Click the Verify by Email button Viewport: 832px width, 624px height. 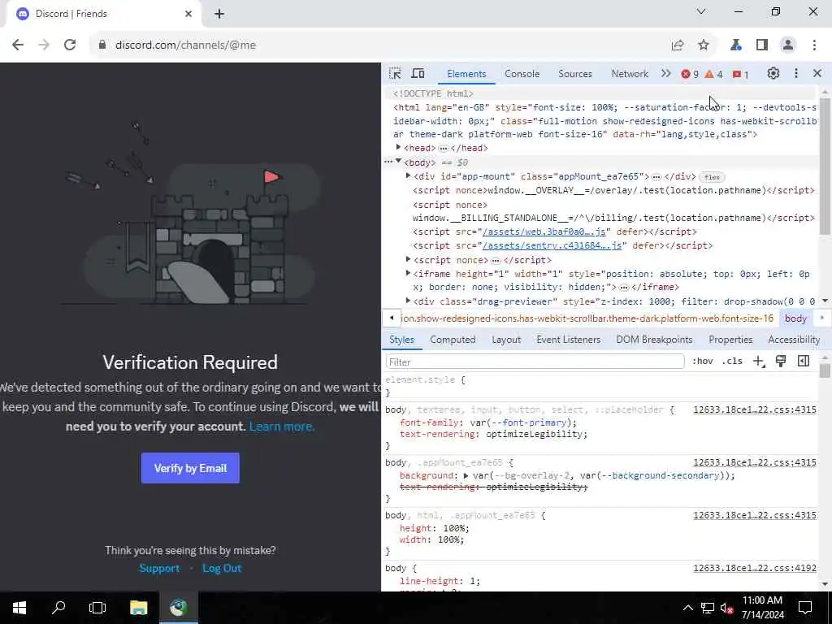point(190,468)
